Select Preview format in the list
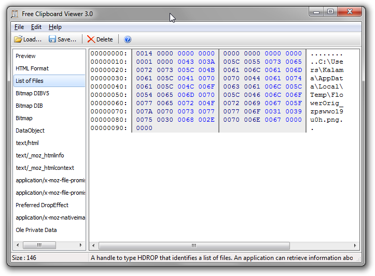This screenshot has width=375, height=276. [x=26, y=56]
